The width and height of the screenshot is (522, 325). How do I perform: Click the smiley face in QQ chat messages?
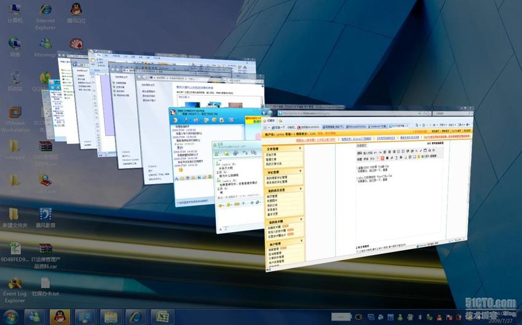pyautogui.click(x=181, y=170)
